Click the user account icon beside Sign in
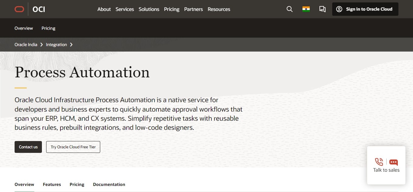The width and height of the screenshot is (413, 192). (339, 9)
